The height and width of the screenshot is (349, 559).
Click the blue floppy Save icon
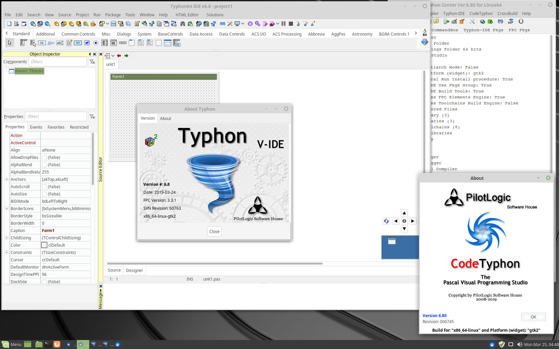click(x=113, y=24)
